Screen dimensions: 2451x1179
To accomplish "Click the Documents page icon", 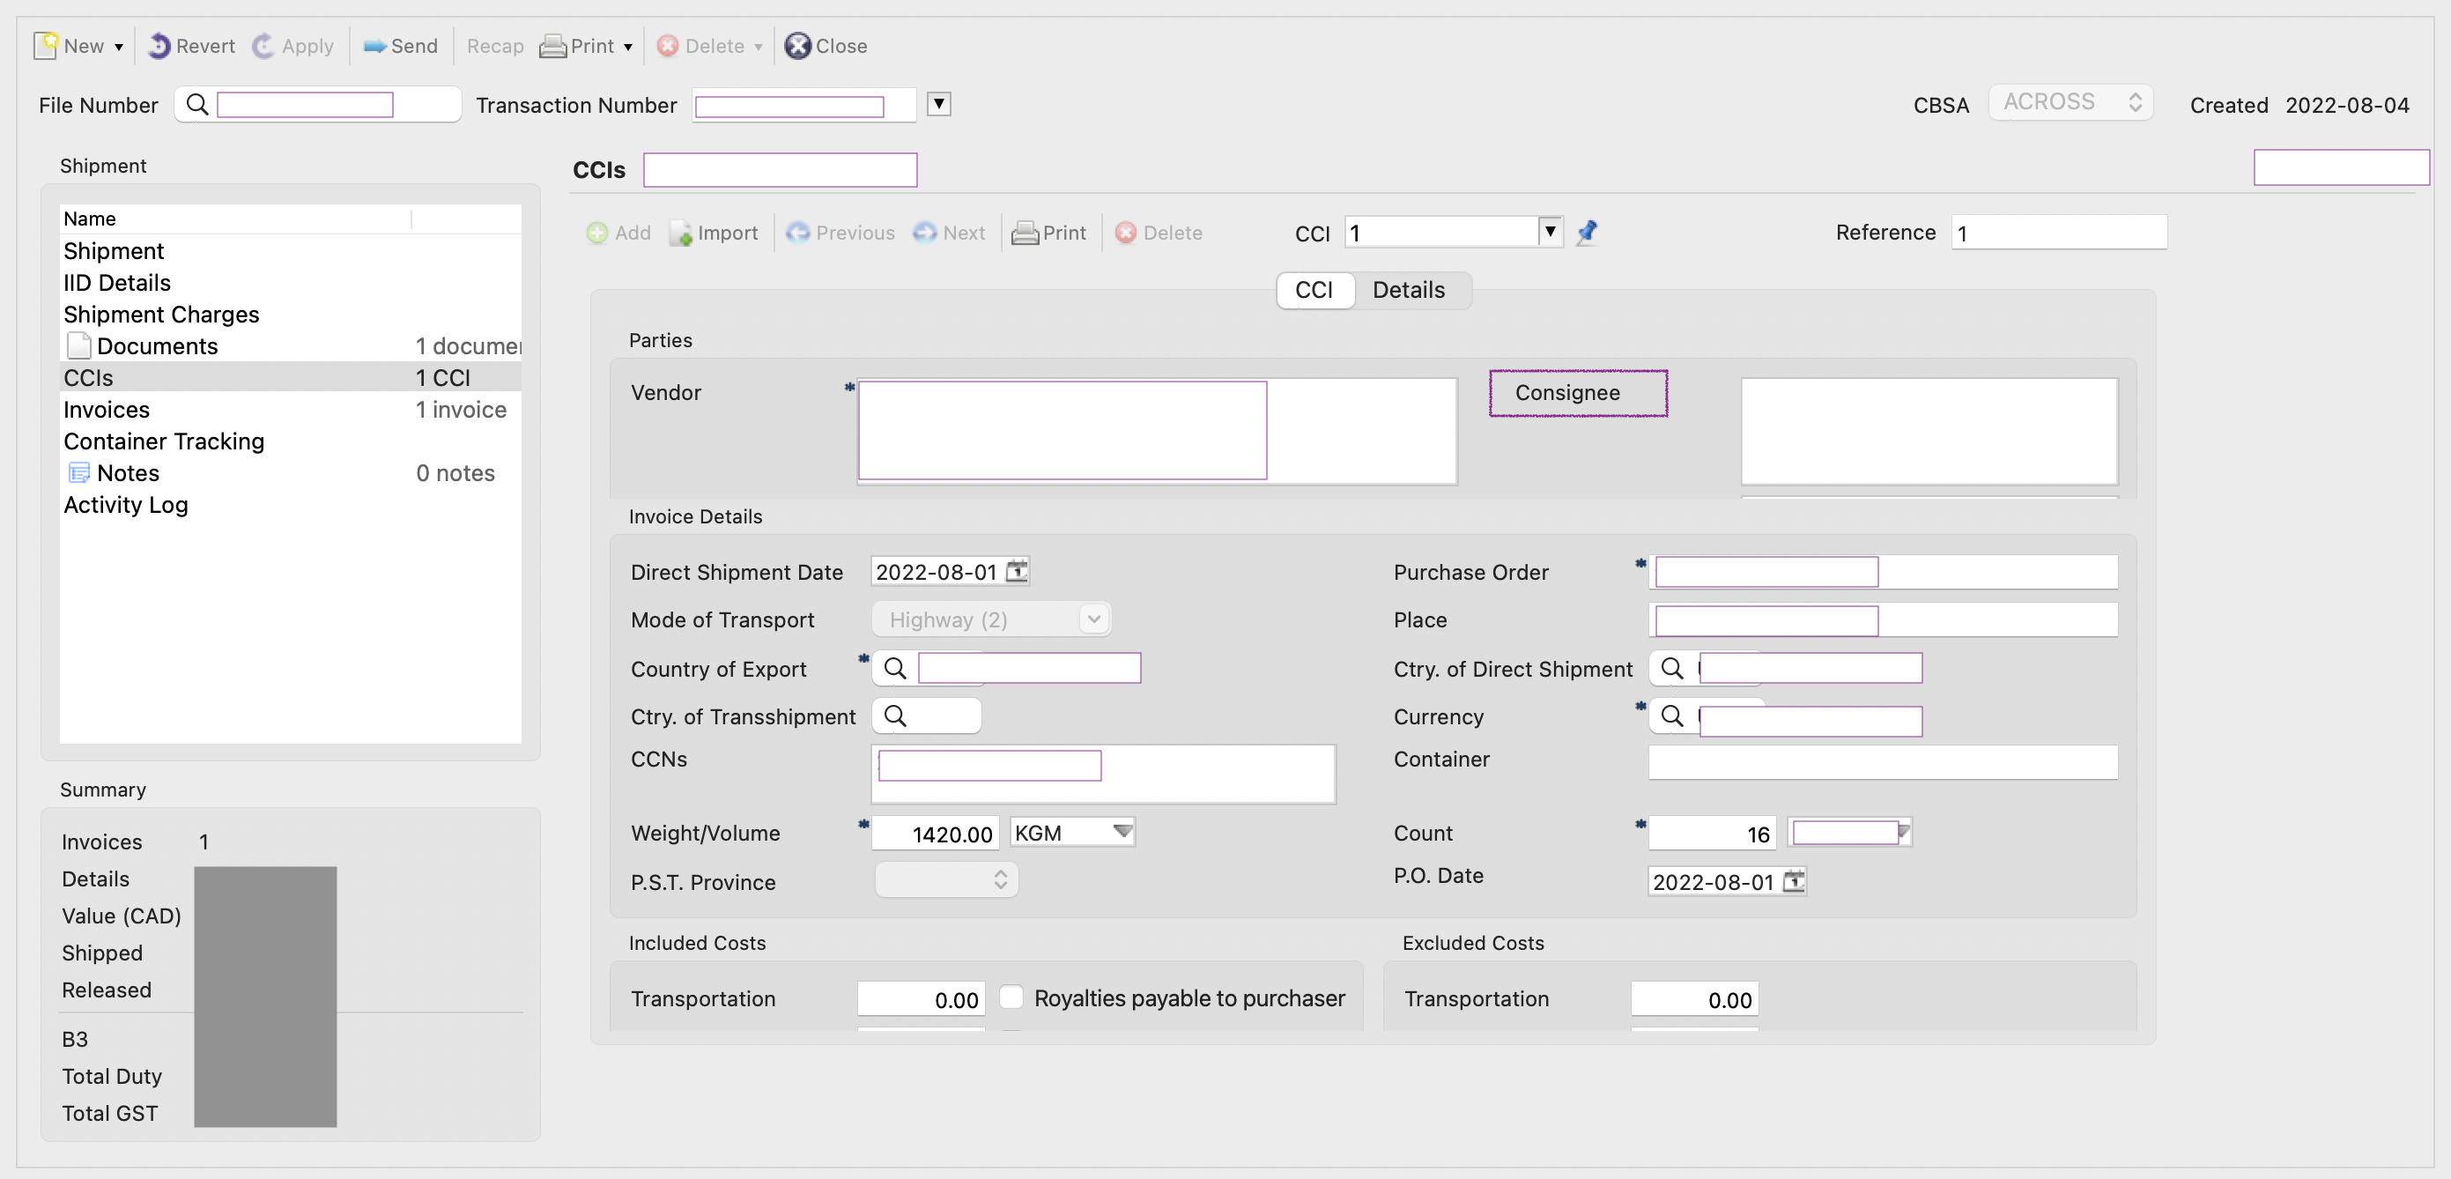I will coord(79,345).
